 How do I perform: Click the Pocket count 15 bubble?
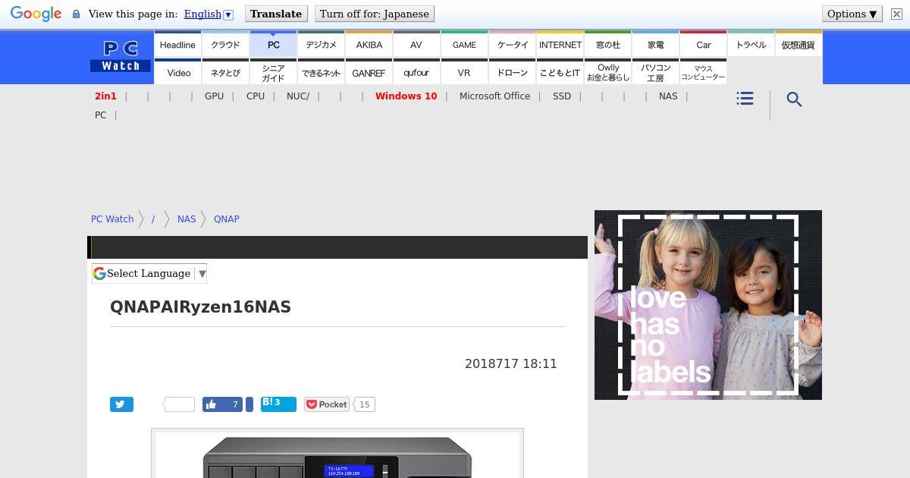tap(365, 404)
